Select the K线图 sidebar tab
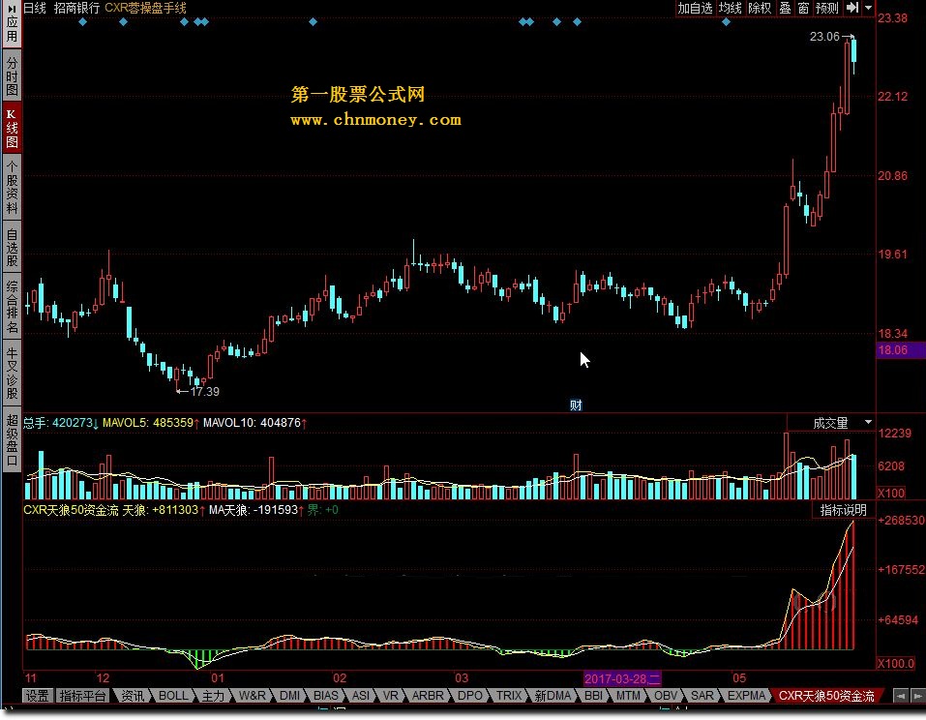This screenshot has width=926, height=720. (12, 128)
